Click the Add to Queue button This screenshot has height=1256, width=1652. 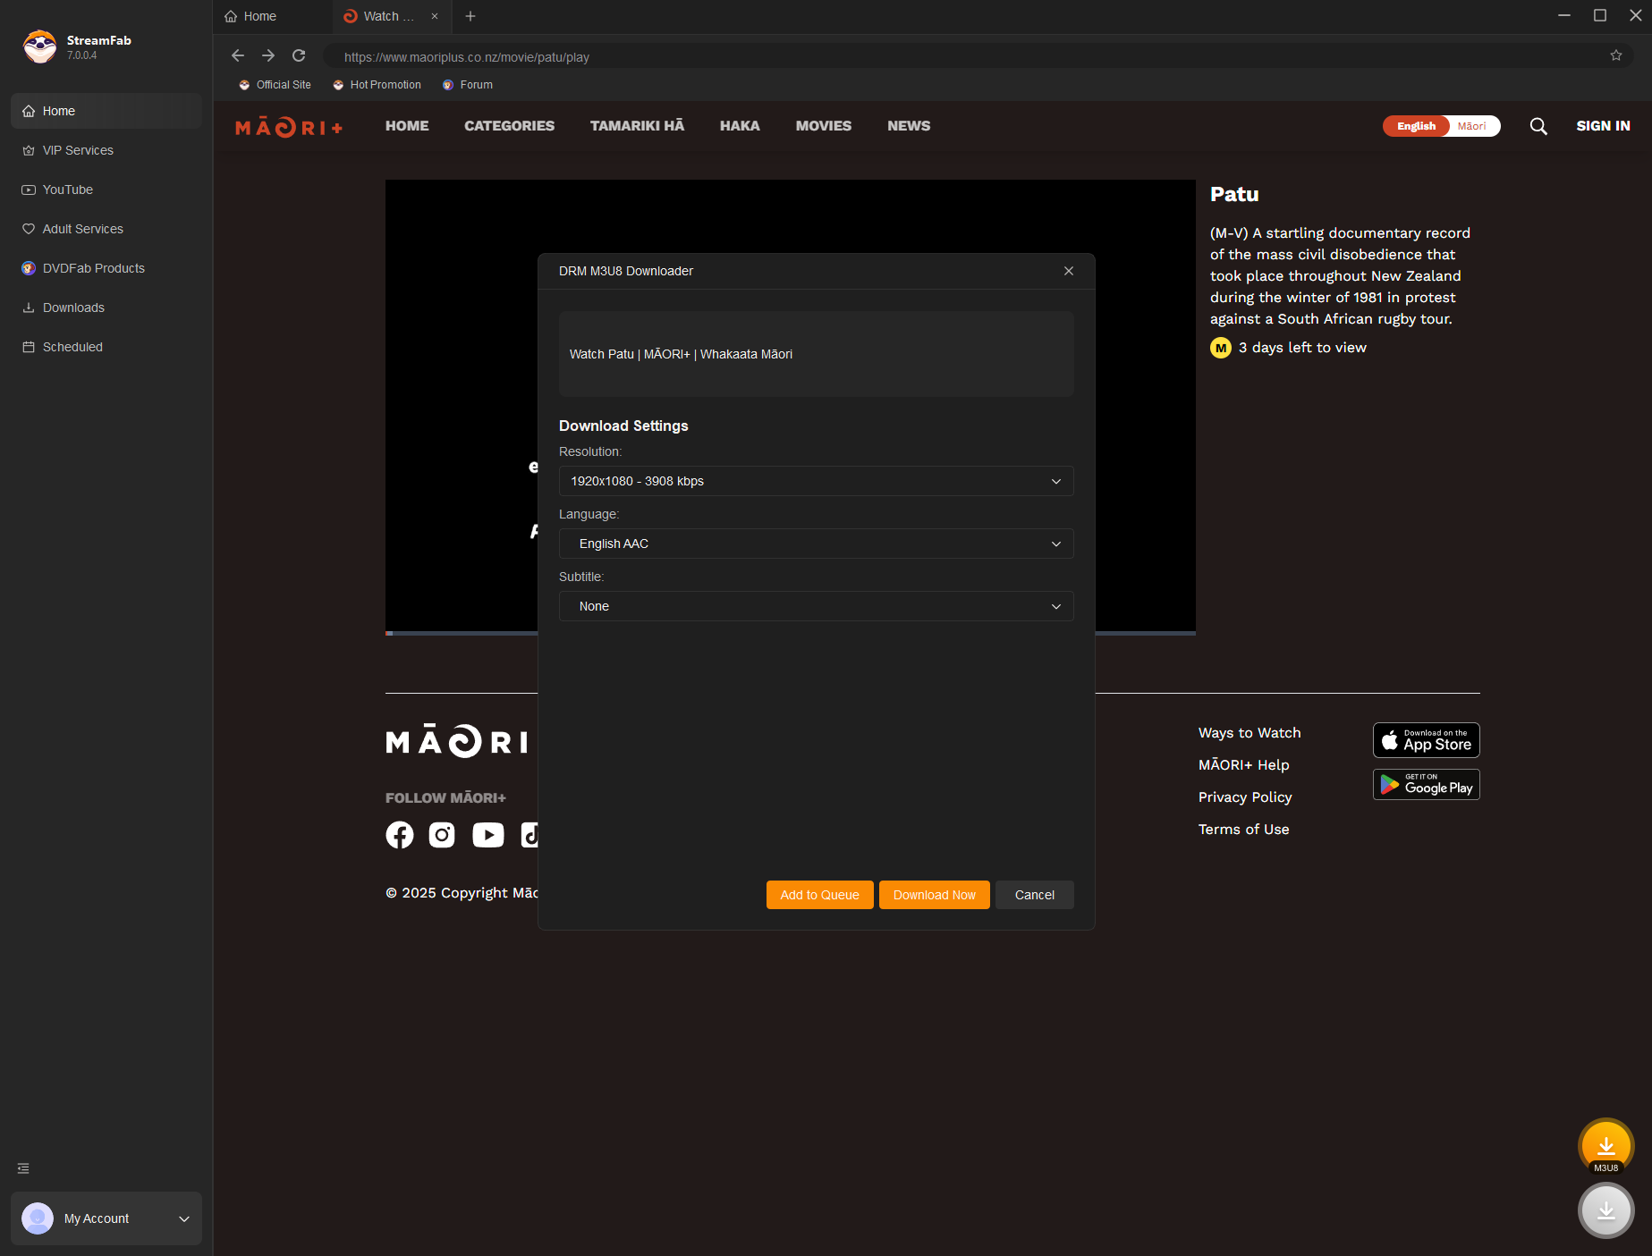pos(819,895)
